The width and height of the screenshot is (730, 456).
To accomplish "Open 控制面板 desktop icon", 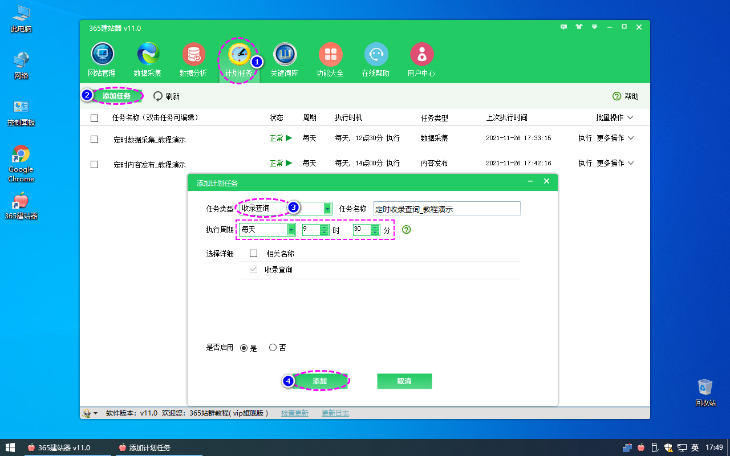I will (x=21, y=112).
